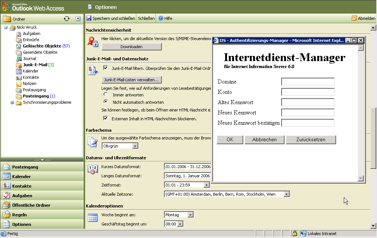Click the Domäne input field
Viewport: 377px width, 238px height.
[x=308, y=82]
